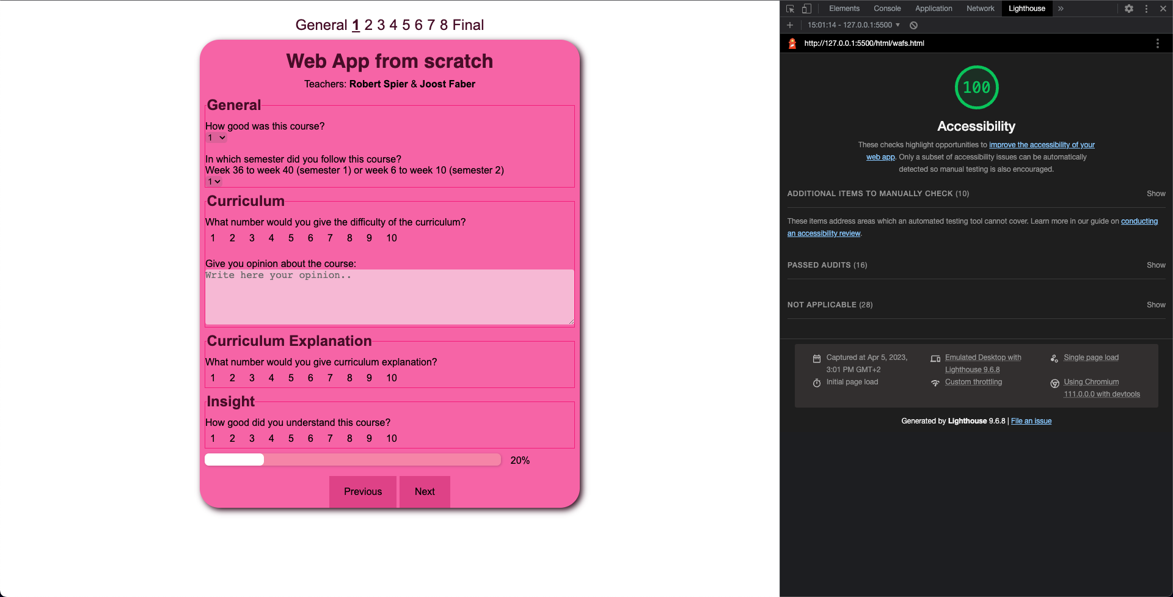Click the Lighthouse favicon beside the URL
This screenshot has height=597, width=1173.
pyautogui.click(x=791, y=43)
